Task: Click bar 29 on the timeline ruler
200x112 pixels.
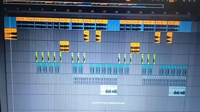Action: [177, 13]
